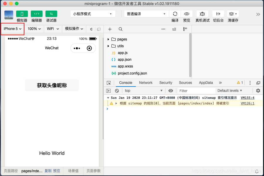Open the 调试器 (Debugger) icon
Image resolution: width=264 pixels, height=176 pixels.
point(51,13)
